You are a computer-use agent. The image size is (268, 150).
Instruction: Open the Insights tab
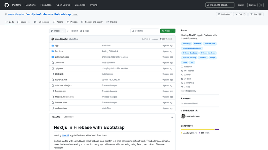pos(112,22)
